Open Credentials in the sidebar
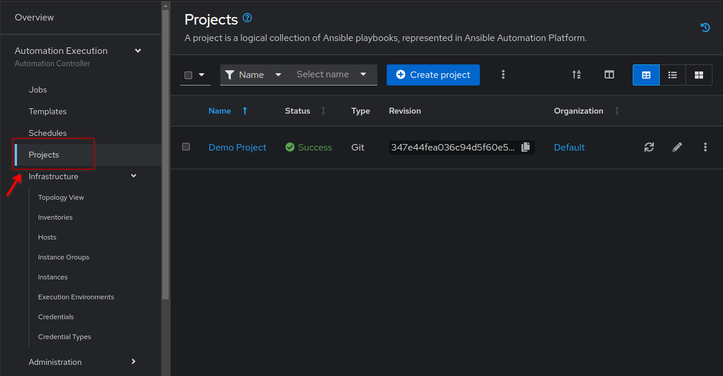Screen dimensions: 723x376 (56, 317)
